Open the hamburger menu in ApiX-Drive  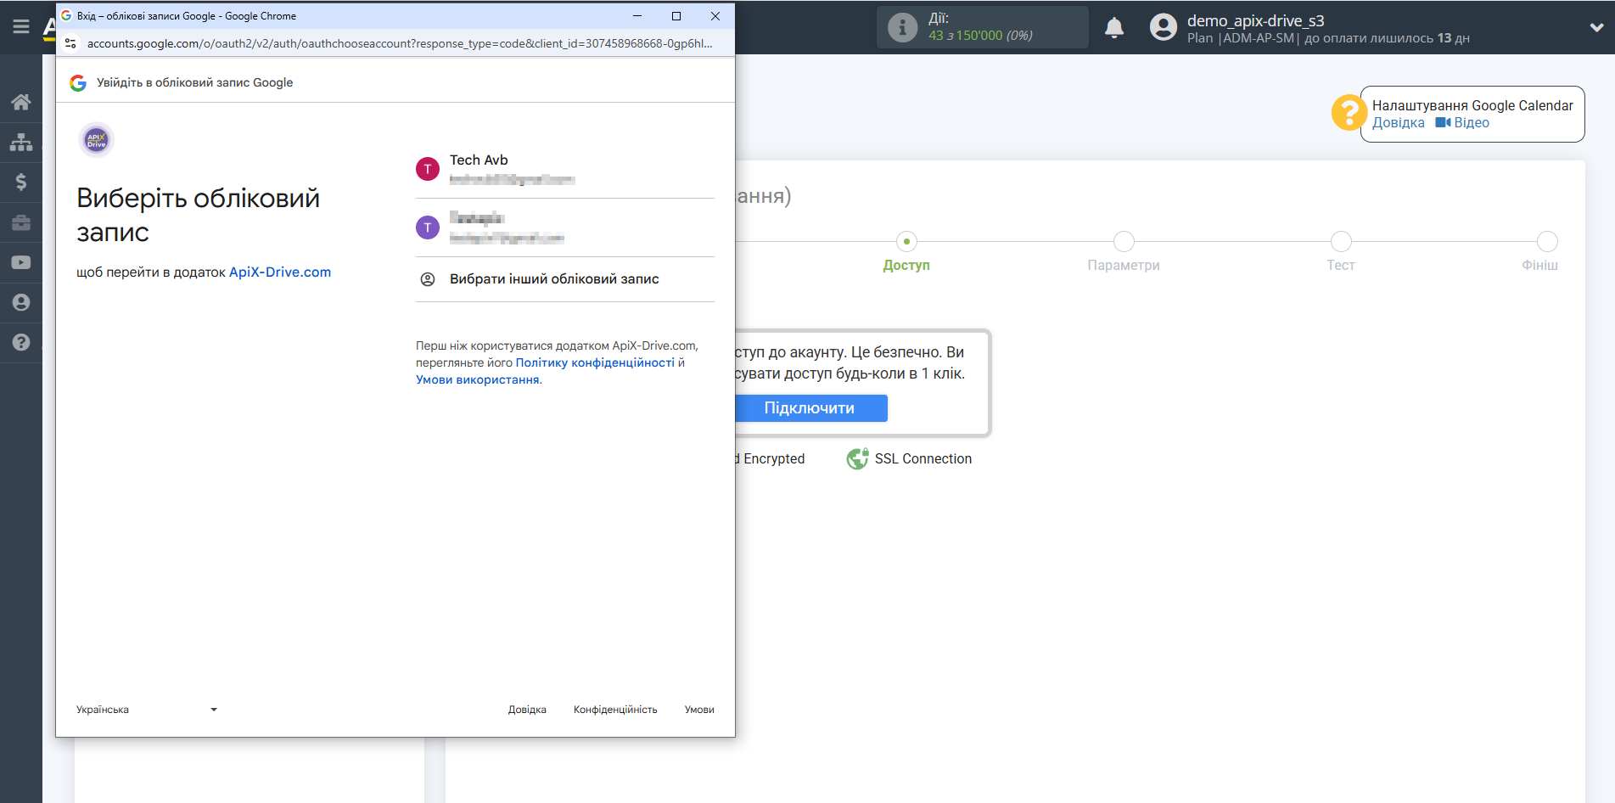(x=21, y=27)
